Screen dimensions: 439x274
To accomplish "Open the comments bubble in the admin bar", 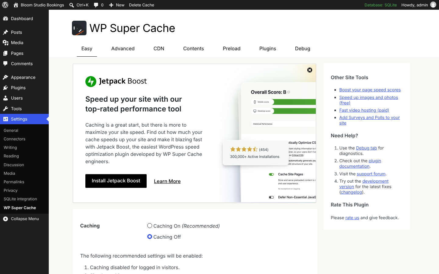I will [x=98, y=5].
